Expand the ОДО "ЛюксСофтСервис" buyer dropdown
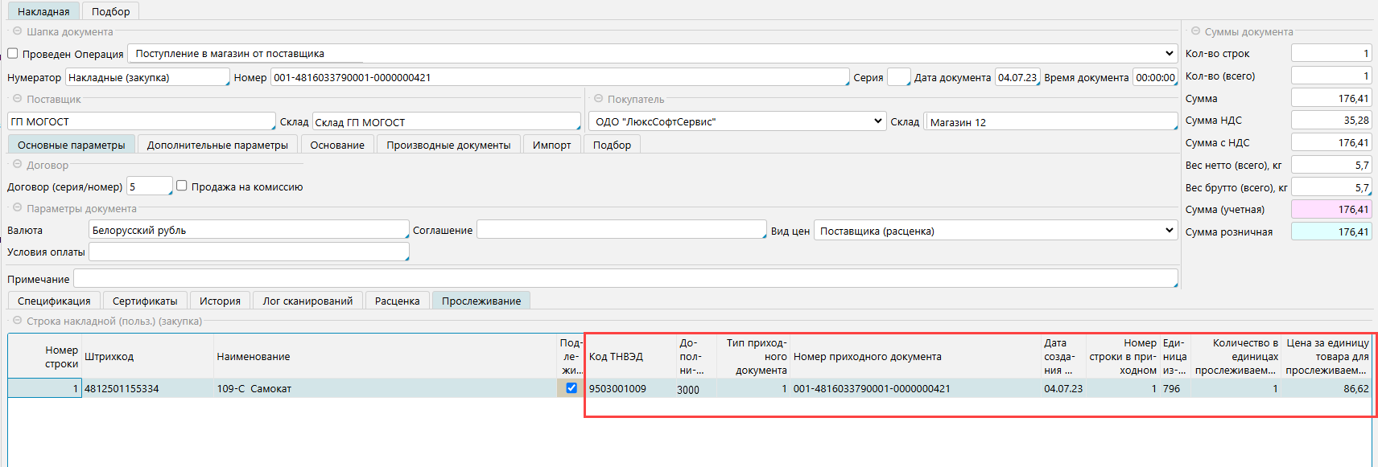This screenshot has height=467, width=1378. (x=877, y=121)
